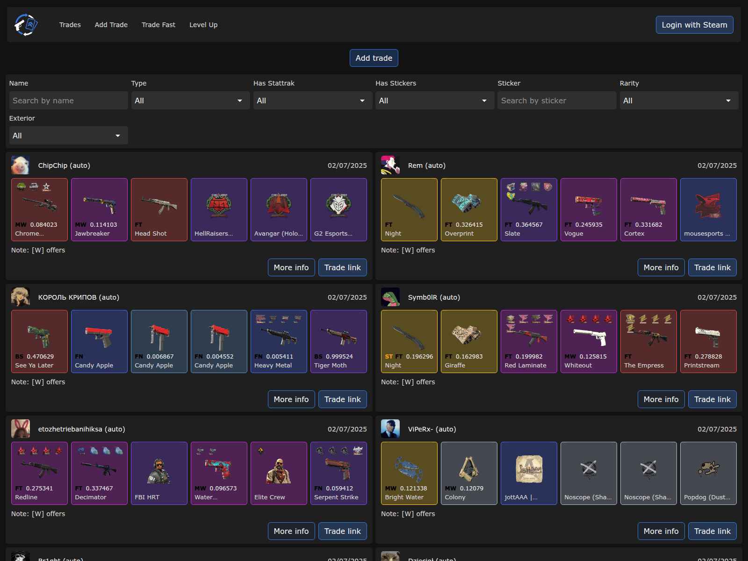Open the Type filter dropdown
Viewport: 748px width, 561px height.
pyautogui.click(x=191, y=101)
